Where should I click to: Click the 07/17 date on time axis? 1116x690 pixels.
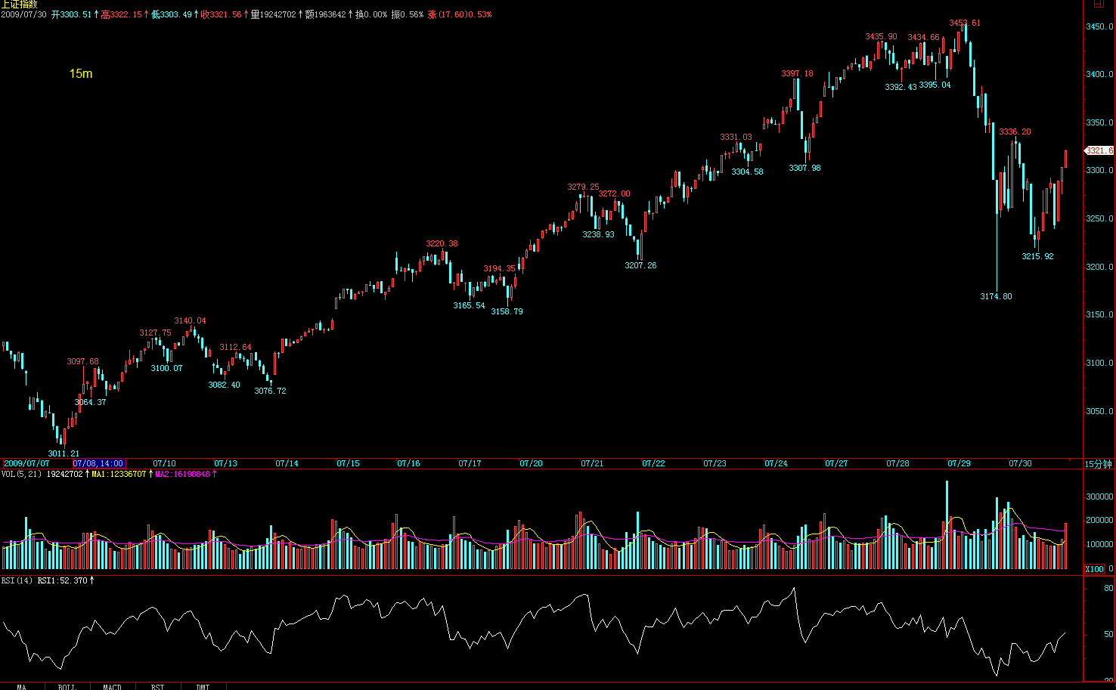470,464
